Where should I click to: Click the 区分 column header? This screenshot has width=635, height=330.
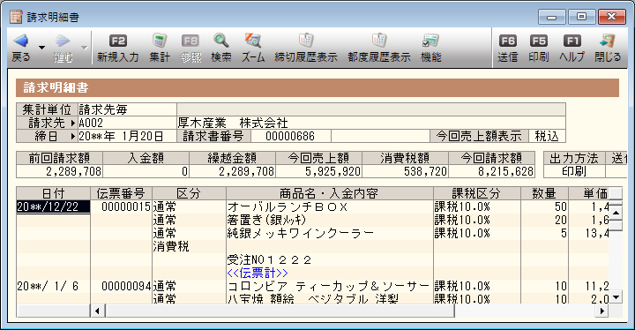pyautogui.click(x=189, y=193)
